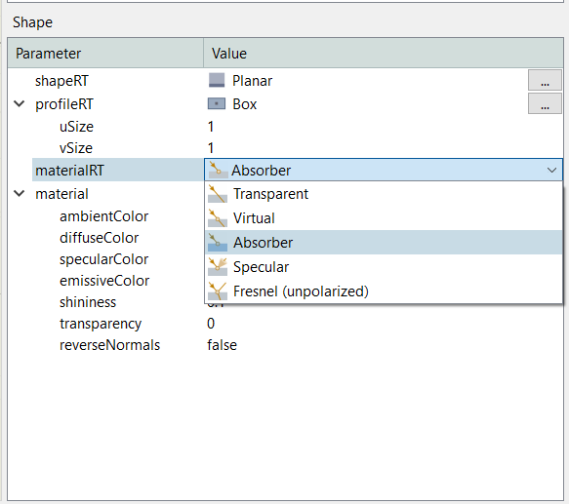Click the transparency value 0

click(x=211, y=324)
